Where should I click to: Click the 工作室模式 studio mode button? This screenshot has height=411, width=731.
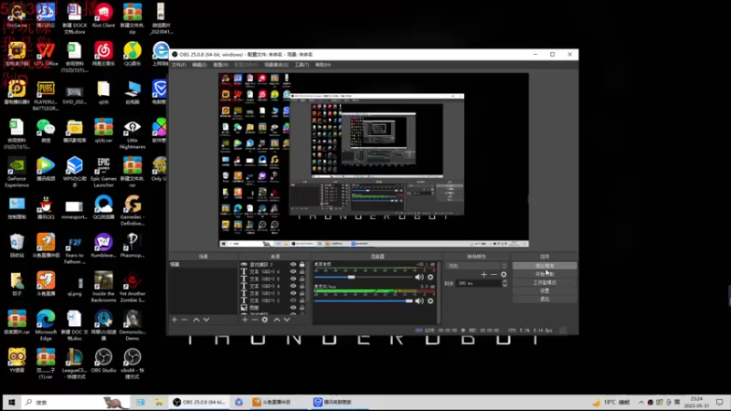pyautogui.click(x=545, y=282)
